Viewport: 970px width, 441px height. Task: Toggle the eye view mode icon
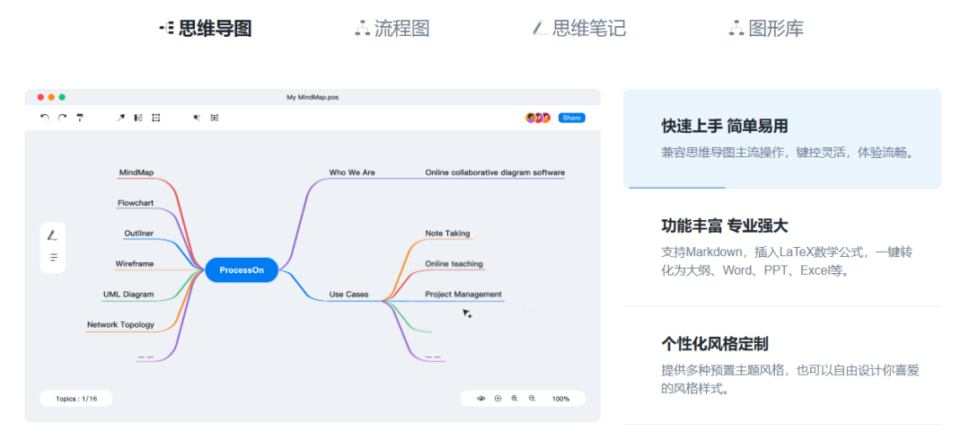tap(481, 398)
